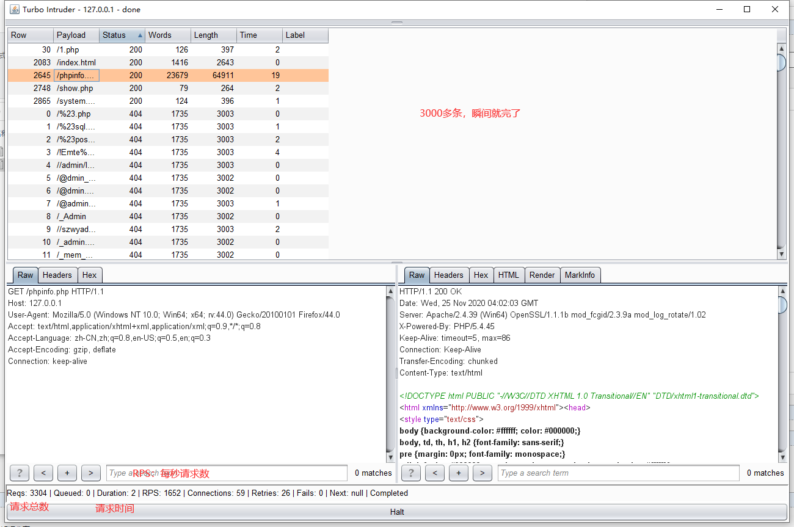Go to next match in response pane
This screenshot has width=794, height=527.
(x=483, y=473)
